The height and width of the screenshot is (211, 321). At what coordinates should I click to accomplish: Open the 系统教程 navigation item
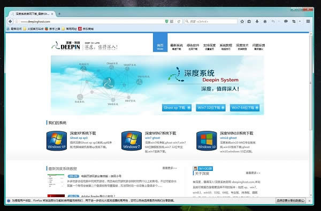(x=226, y=47)
